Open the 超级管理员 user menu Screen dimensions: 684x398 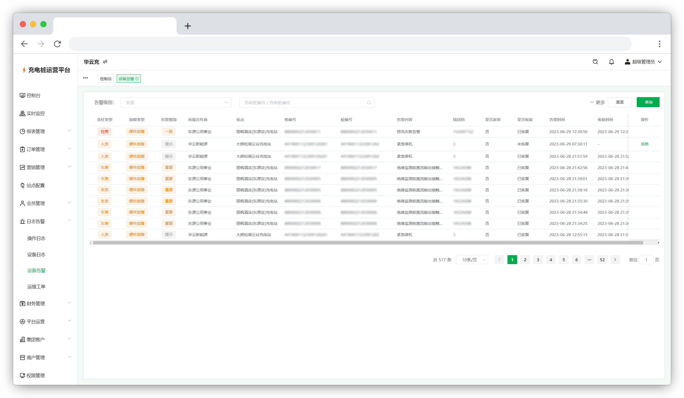[643, 62]
